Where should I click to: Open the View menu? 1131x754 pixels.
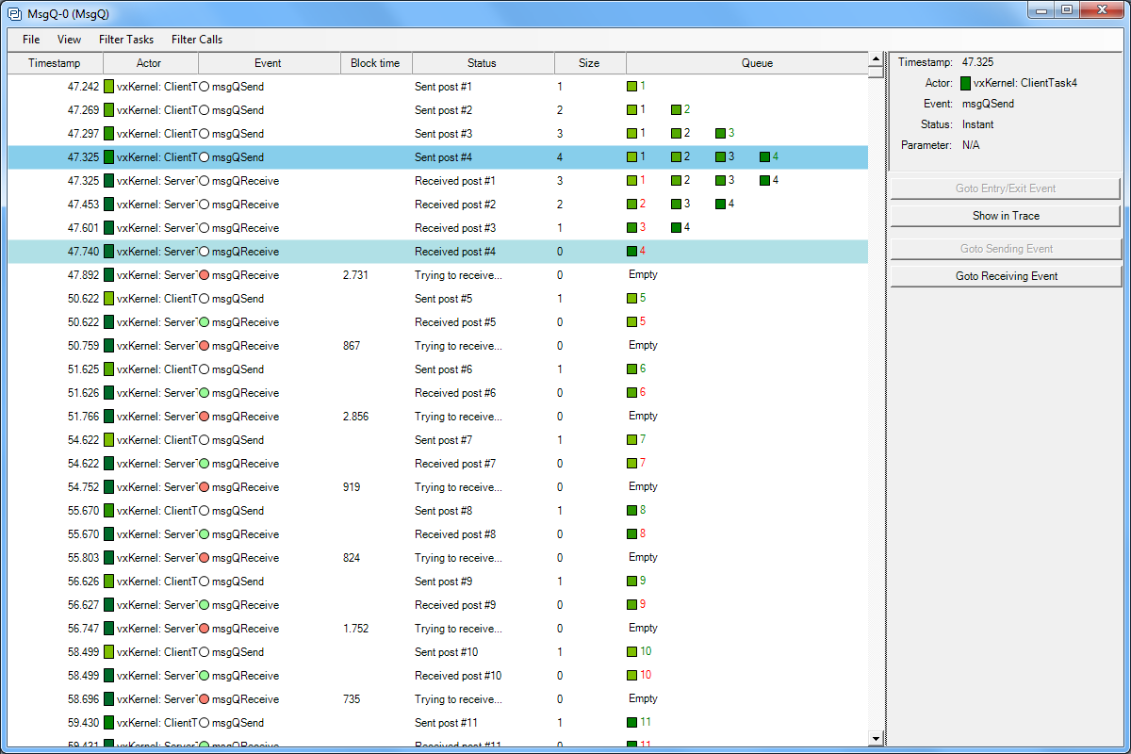click(69, 40)
